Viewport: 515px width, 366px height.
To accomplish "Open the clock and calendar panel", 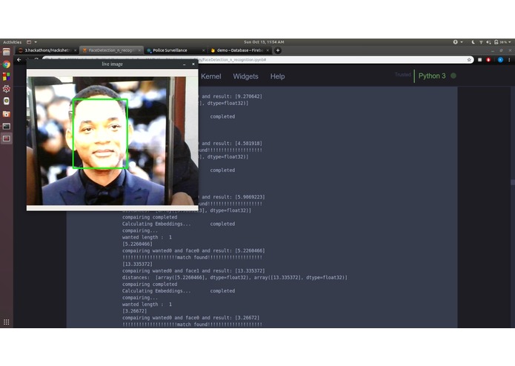I will coord(264,42).
